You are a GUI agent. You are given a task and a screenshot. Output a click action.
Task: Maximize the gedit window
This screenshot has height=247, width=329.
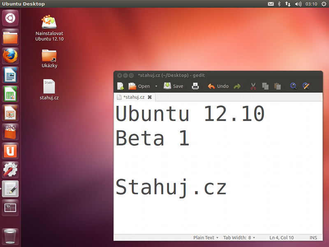[131, 75]
